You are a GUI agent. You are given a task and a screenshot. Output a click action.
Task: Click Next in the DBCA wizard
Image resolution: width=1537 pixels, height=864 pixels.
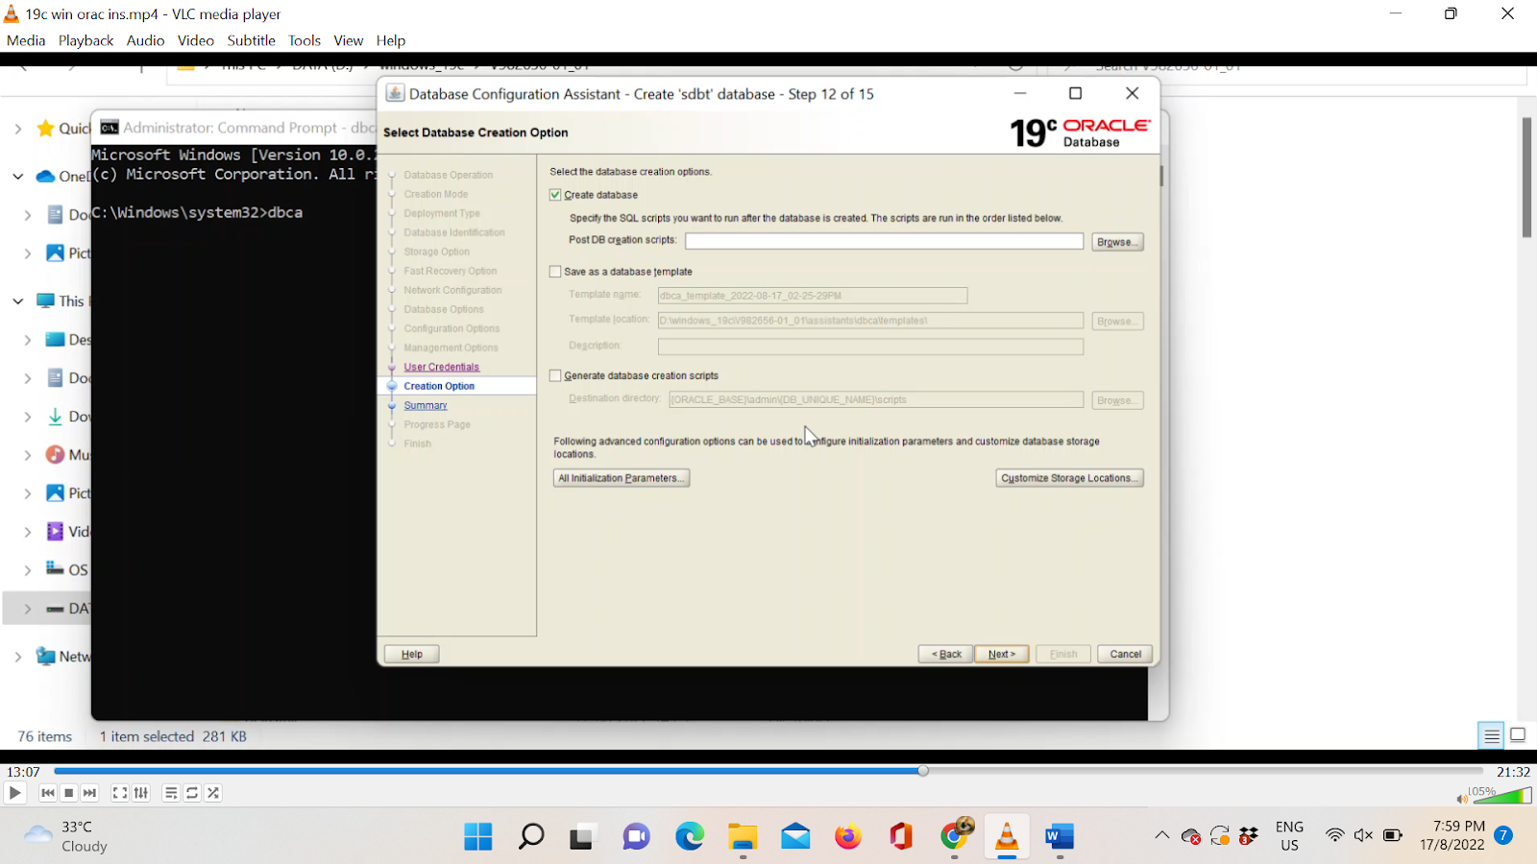(1002, 654)
